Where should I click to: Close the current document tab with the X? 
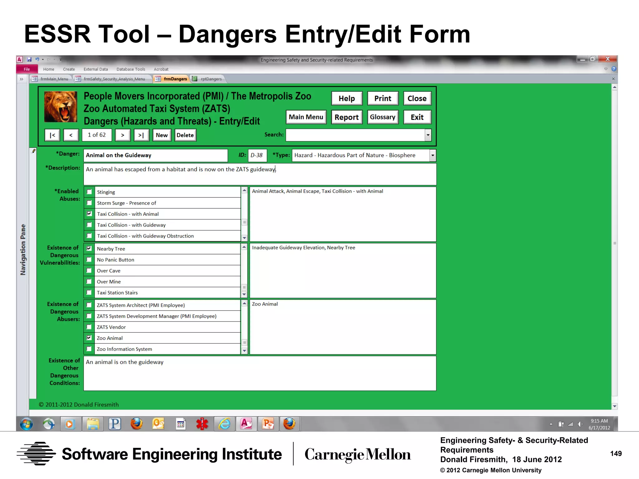pyautogui.click(x=613, y=79)
